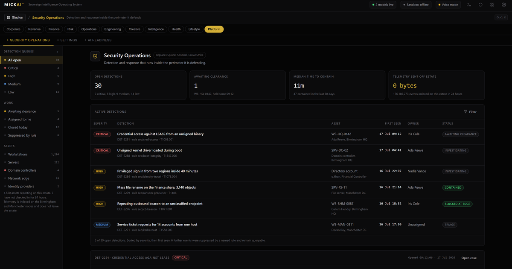
Task: Open the Filter control for active detections
Action: [470, 112]
